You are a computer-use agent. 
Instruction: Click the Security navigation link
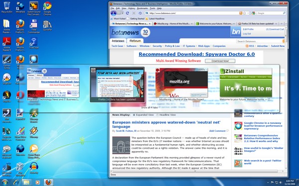[157, 46]
